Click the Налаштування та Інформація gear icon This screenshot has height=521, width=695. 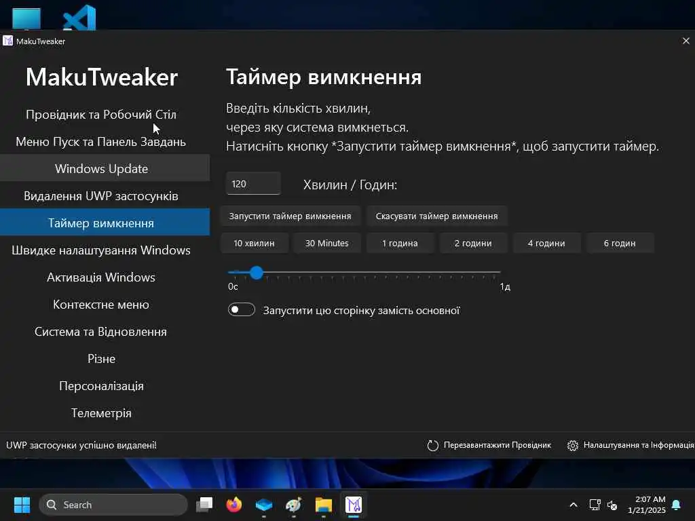(572, 445)
